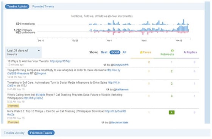The width and height of the screenshot is (212, 139).
Task: Open the #measure hashtag
Action: coord(23,73)
